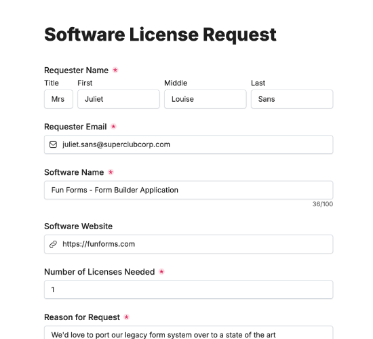Viewport: 373px width, 339px height.
Task: Click the First sub-label
Action: tap(85, 83)
